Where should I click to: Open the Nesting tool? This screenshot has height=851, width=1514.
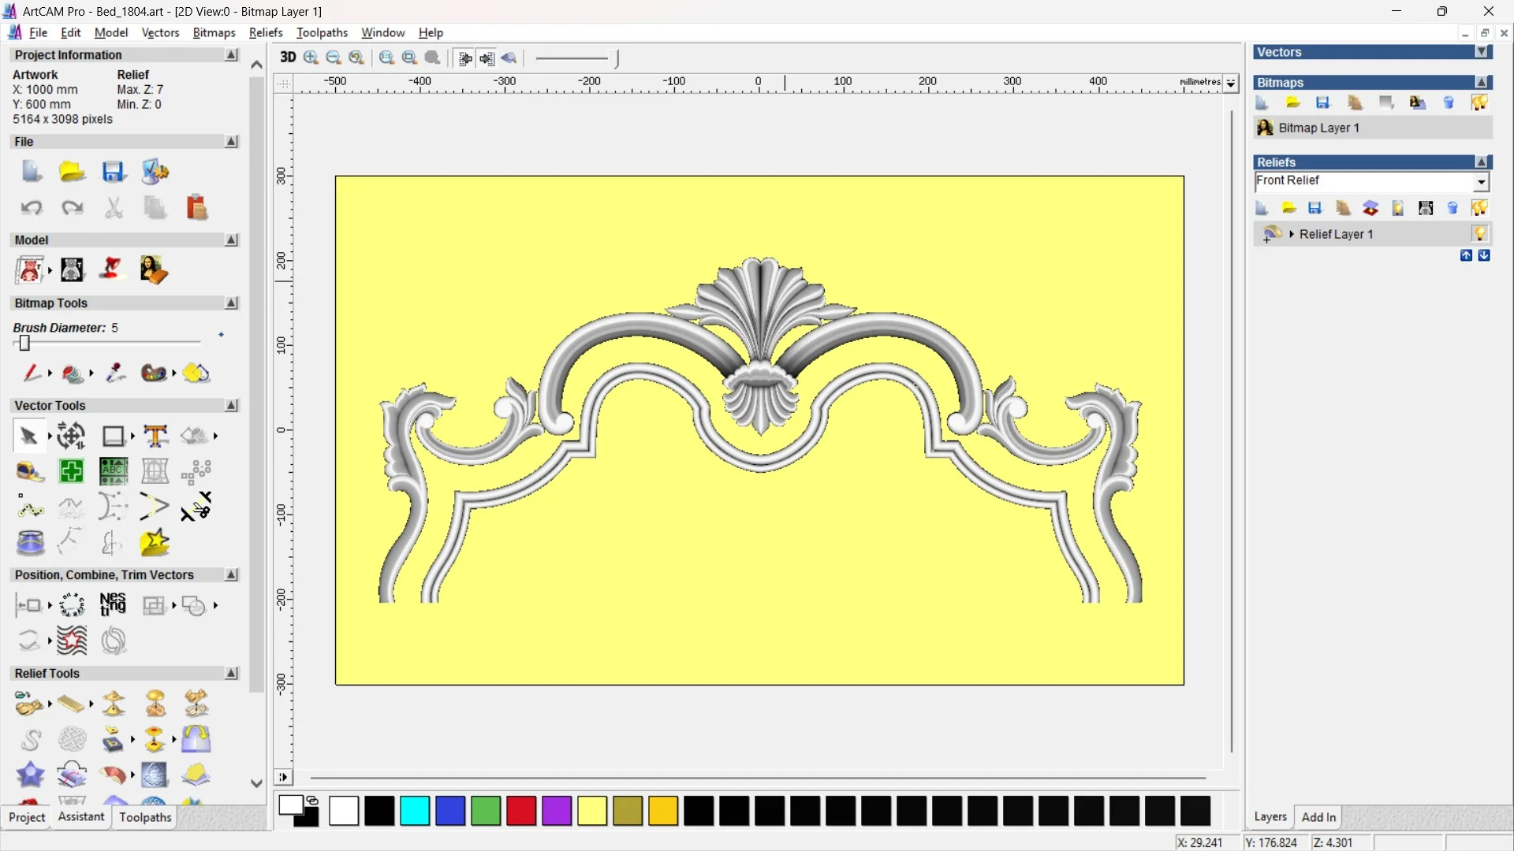113,605
